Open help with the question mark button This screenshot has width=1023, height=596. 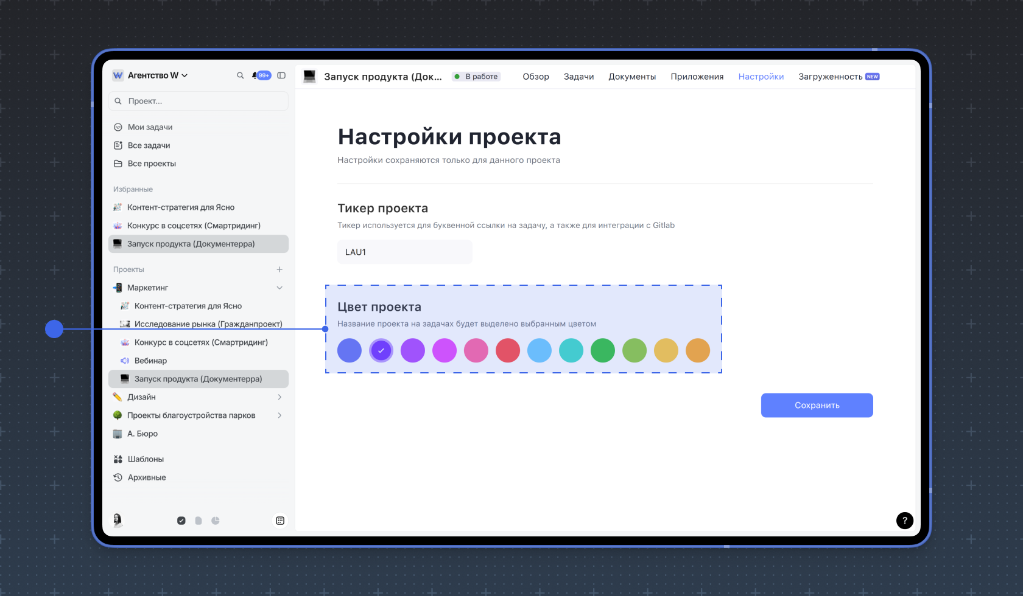(x=904, y=521)
